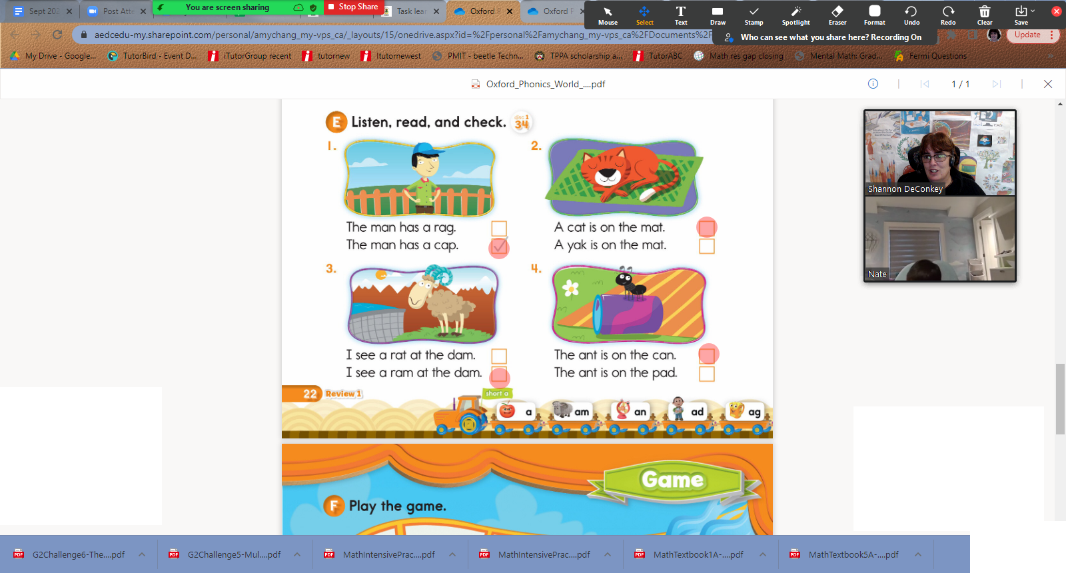Select the Mouse annotation tool
Image resolution: width=1066 pixels, height=573 pixels.
(x=608, y=15)
